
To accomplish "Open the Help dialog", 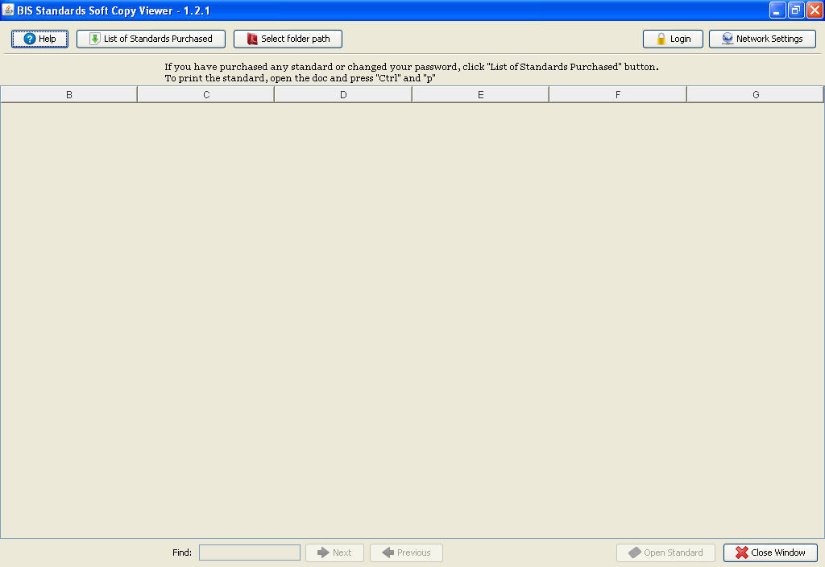I will [x=39, y=38].
